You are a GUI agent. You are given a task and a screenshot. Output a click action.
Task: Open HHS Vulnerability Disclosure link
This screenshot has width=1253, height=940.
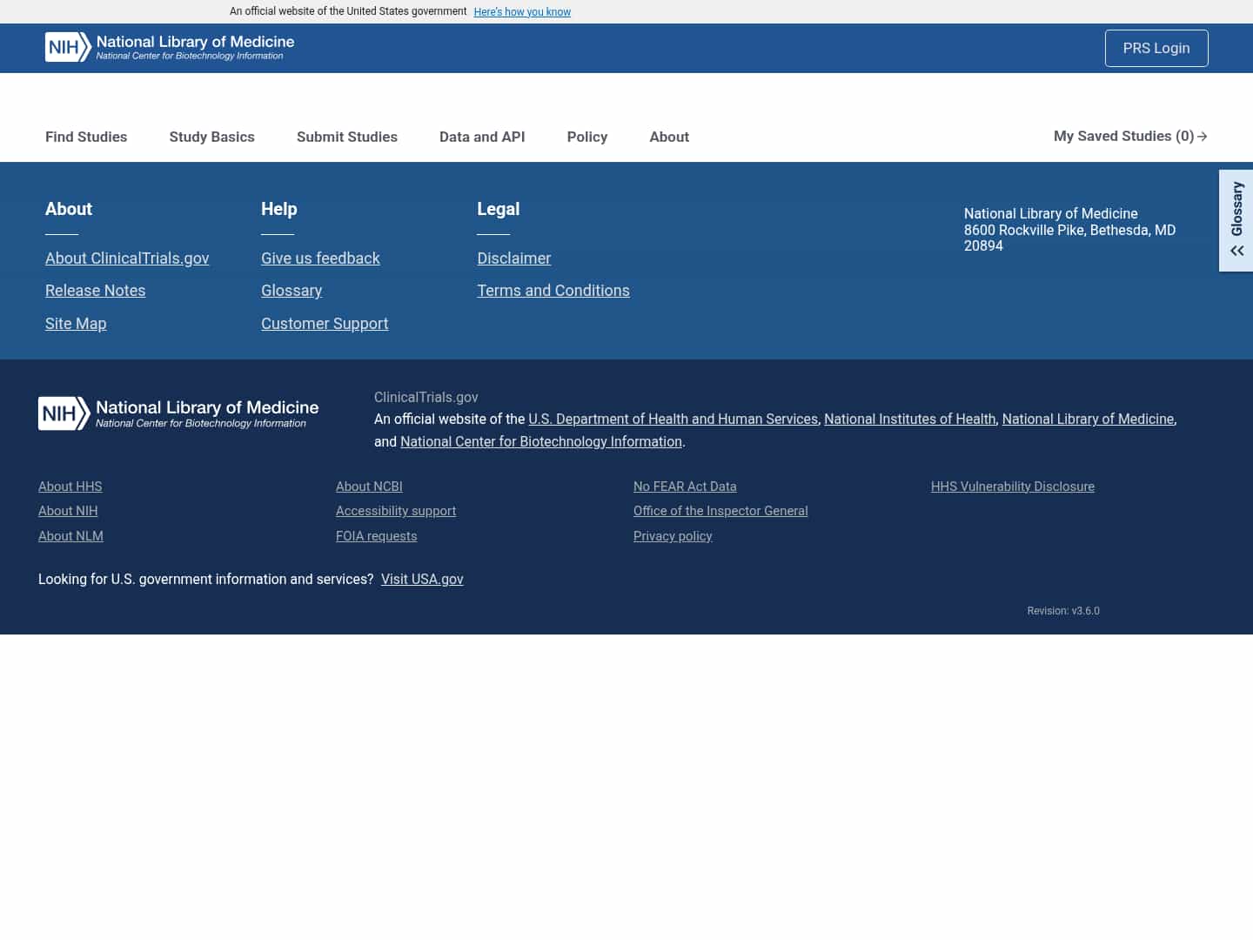1013,486
